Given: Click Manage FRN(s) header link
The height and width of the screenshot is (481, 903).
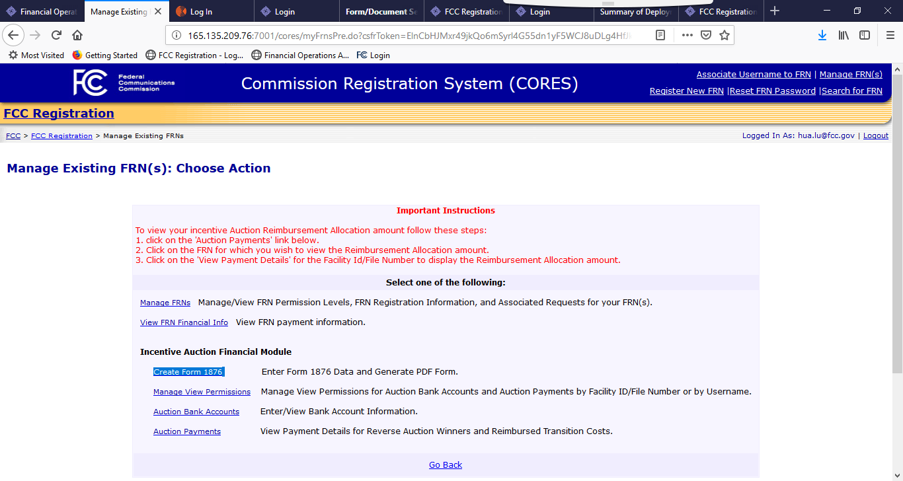Looking at the screenshot, I should (851, 75).
